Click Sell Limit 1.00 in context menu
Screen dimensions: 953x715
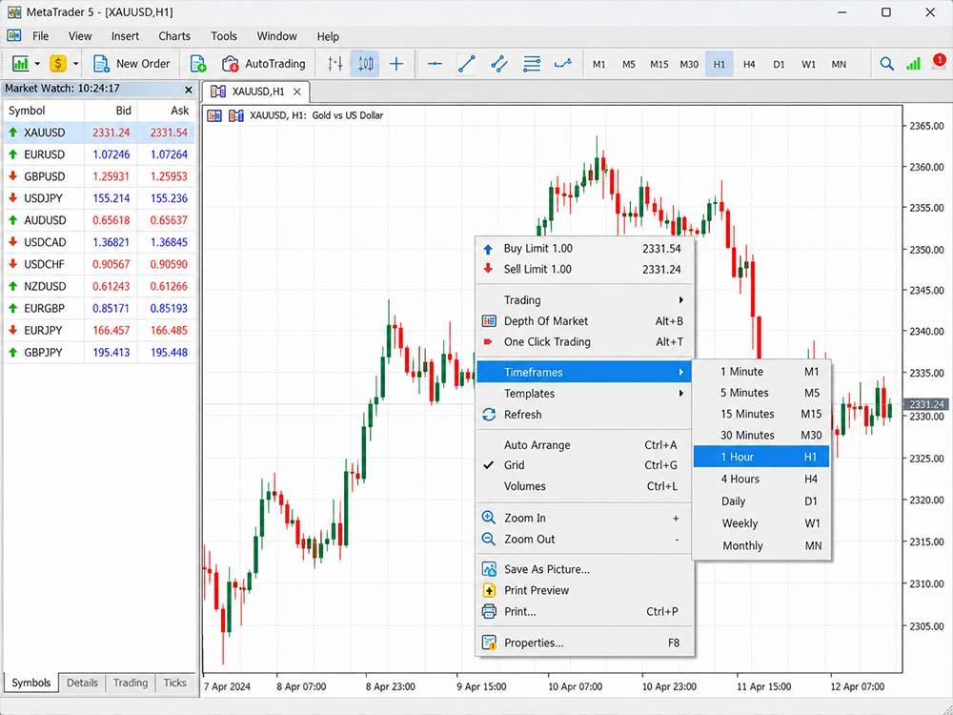(x=585, y=270)
